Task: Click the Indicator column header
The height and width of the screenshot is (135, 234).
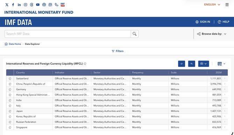Action: (72, 72)
